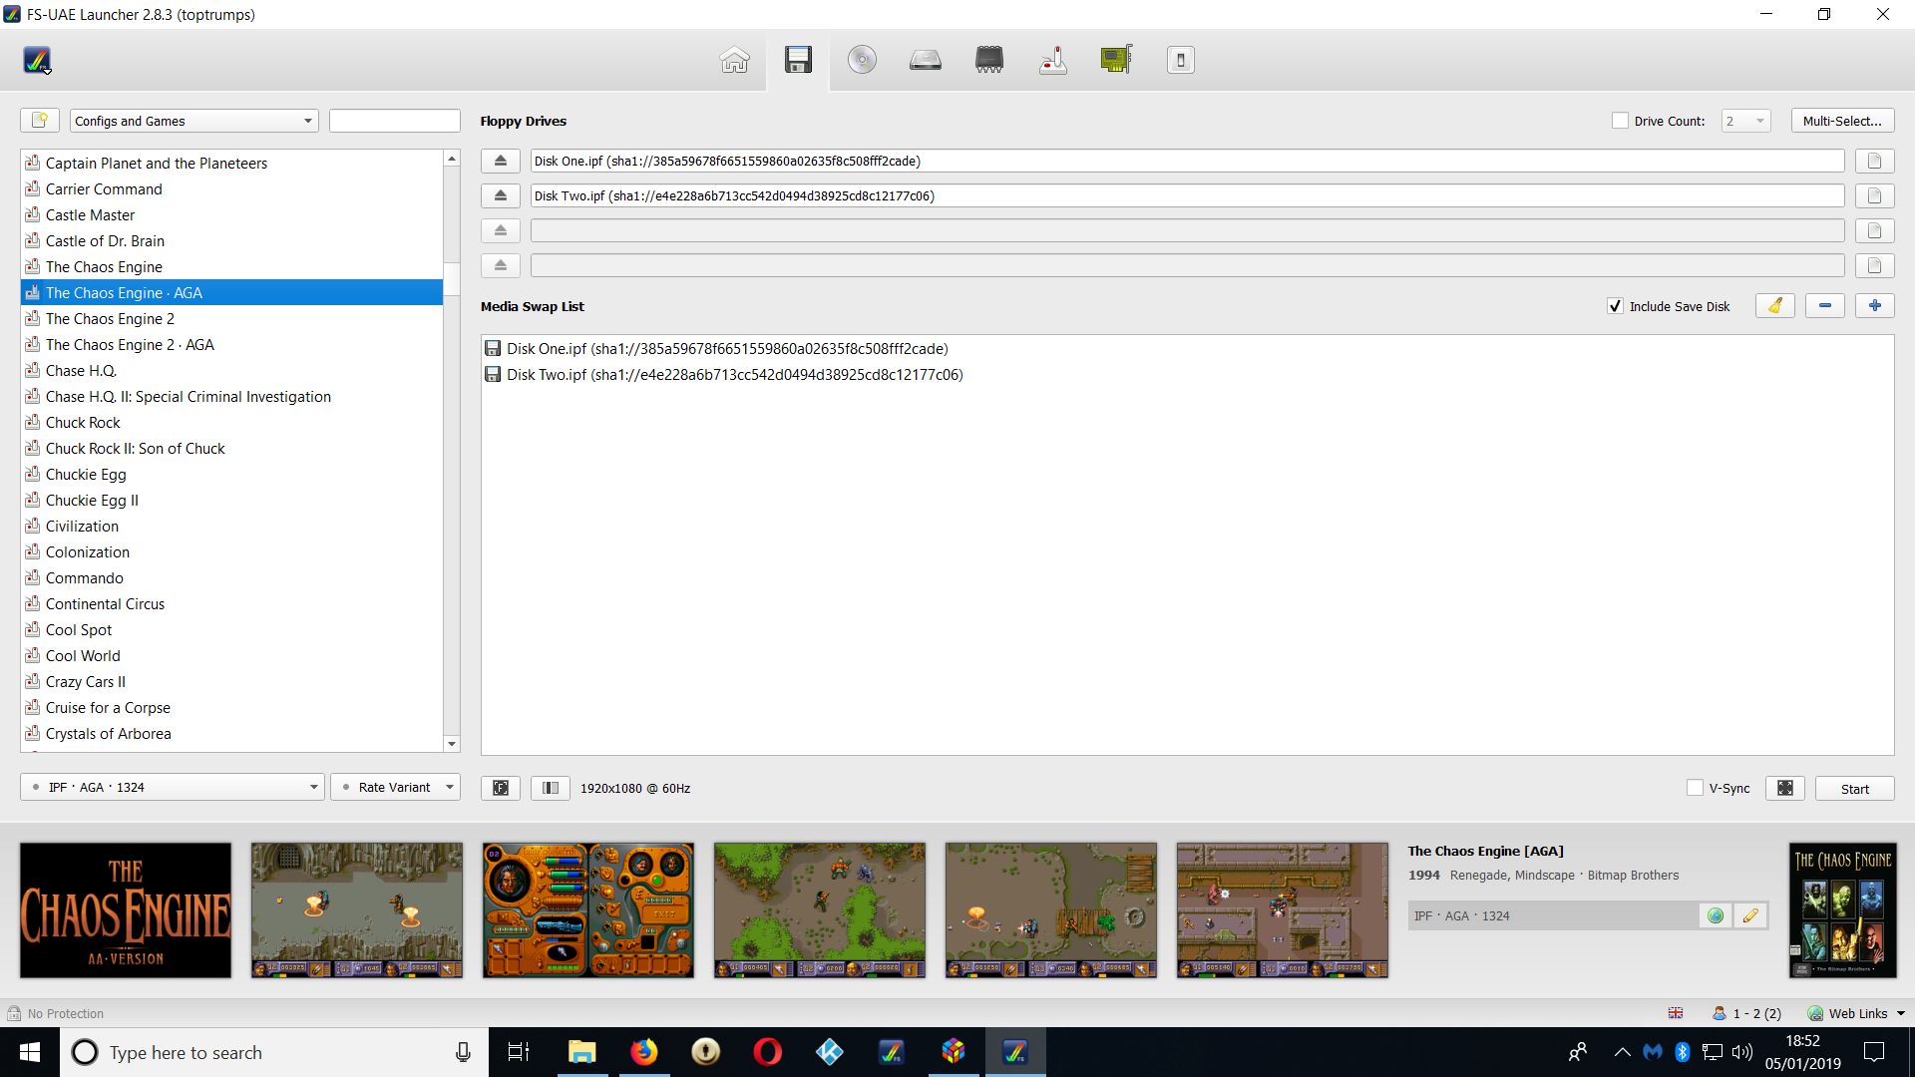This screenshot has width=1915, height=1077.
Task: Expand the Web Links dropdown
Action: click(1856, 1013)
